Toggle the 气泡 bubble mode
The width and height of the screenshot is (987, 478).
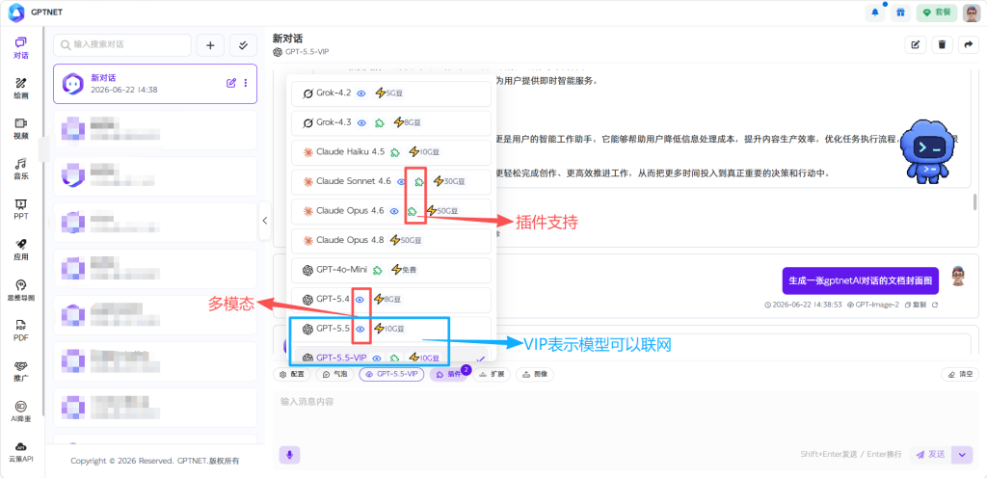coord(334,374)
